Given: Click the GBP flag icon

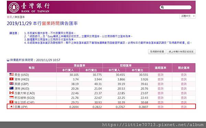Looking at the screenshot, I should pos(11,84).
